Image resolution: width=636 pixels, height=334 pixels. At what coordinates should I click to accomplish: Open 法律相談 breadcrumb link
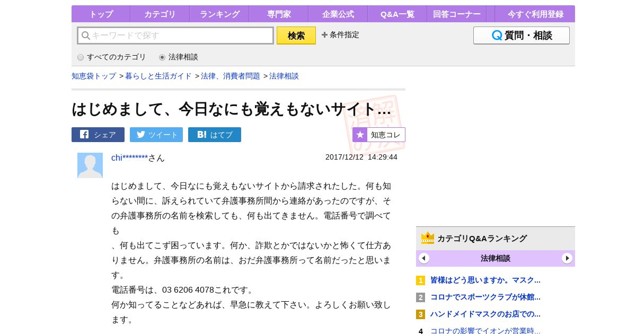[x=284, y=76]
